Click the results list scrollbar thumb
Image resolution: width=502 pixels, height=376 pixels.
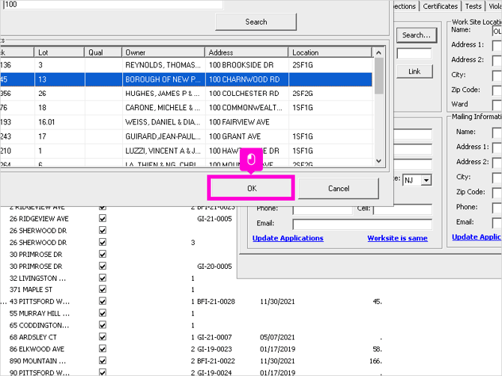pyautogui.click(x=378, y=76)
